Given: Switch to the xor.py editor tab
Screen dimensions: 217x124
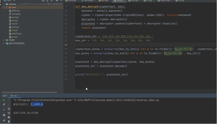Looking at the screenshot, I should (181, 1).
